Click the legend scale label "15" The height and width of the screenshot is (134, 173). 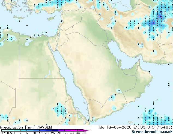[40, 133]
